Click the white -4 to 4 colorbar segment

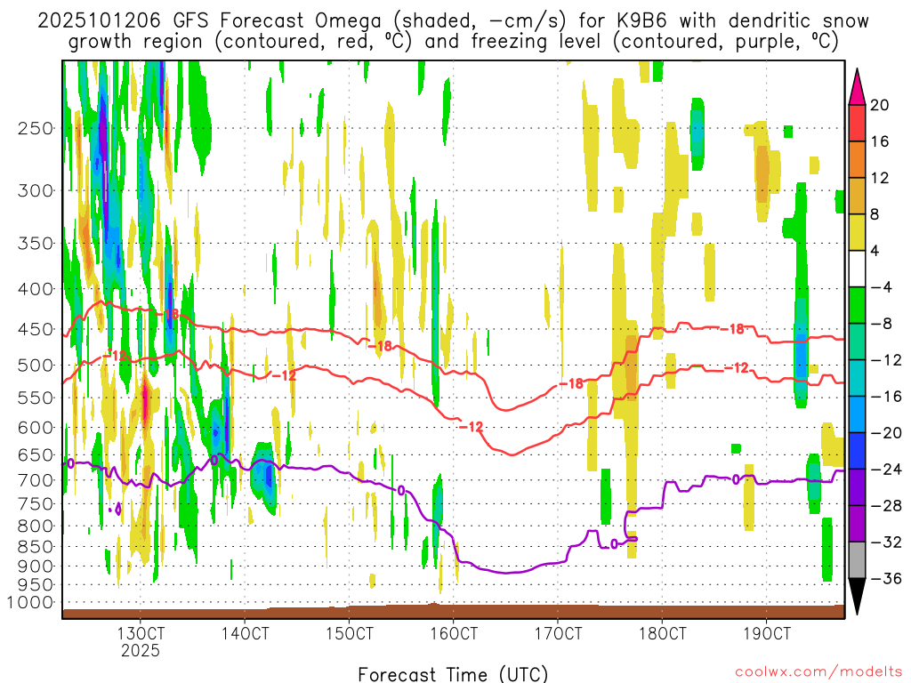857,269
